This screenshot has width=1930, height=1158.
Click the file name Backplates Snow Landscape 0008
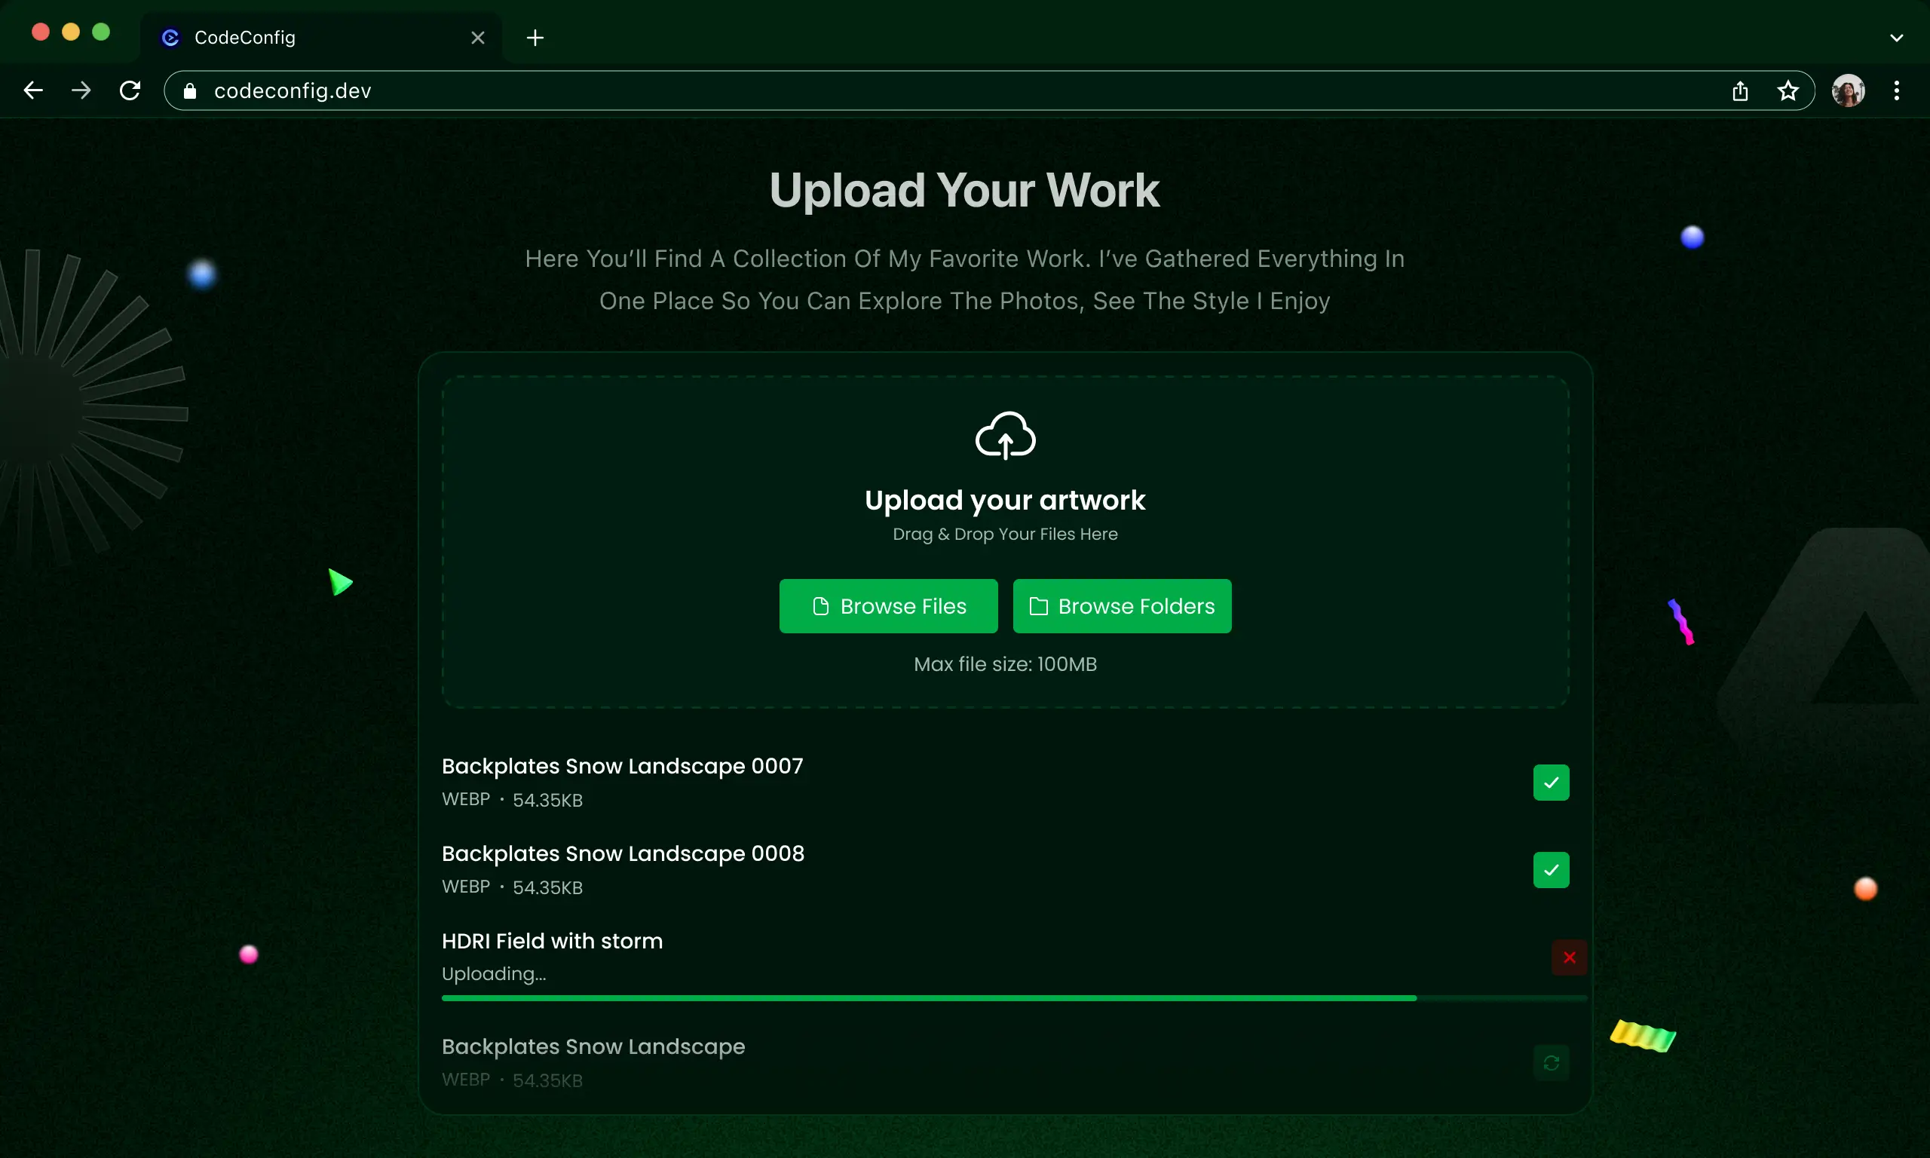(623, 853)
